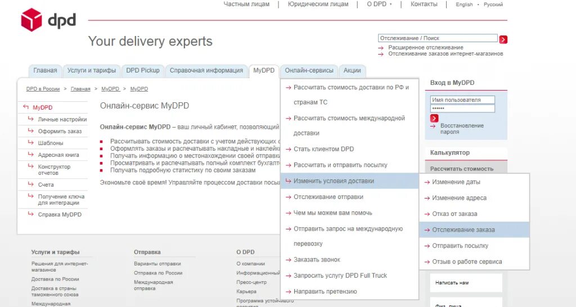Switch to the Главная tab
The image size is (576, 307).
coord(45,70)
